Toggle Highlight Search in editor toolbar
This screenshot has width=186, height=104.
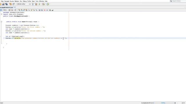(26, 10)
